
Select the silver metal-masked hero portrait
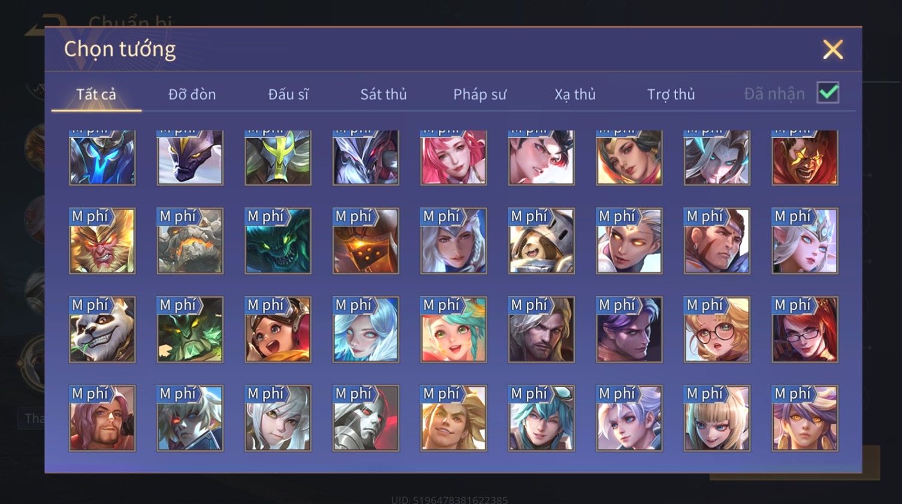coord(366,418)
